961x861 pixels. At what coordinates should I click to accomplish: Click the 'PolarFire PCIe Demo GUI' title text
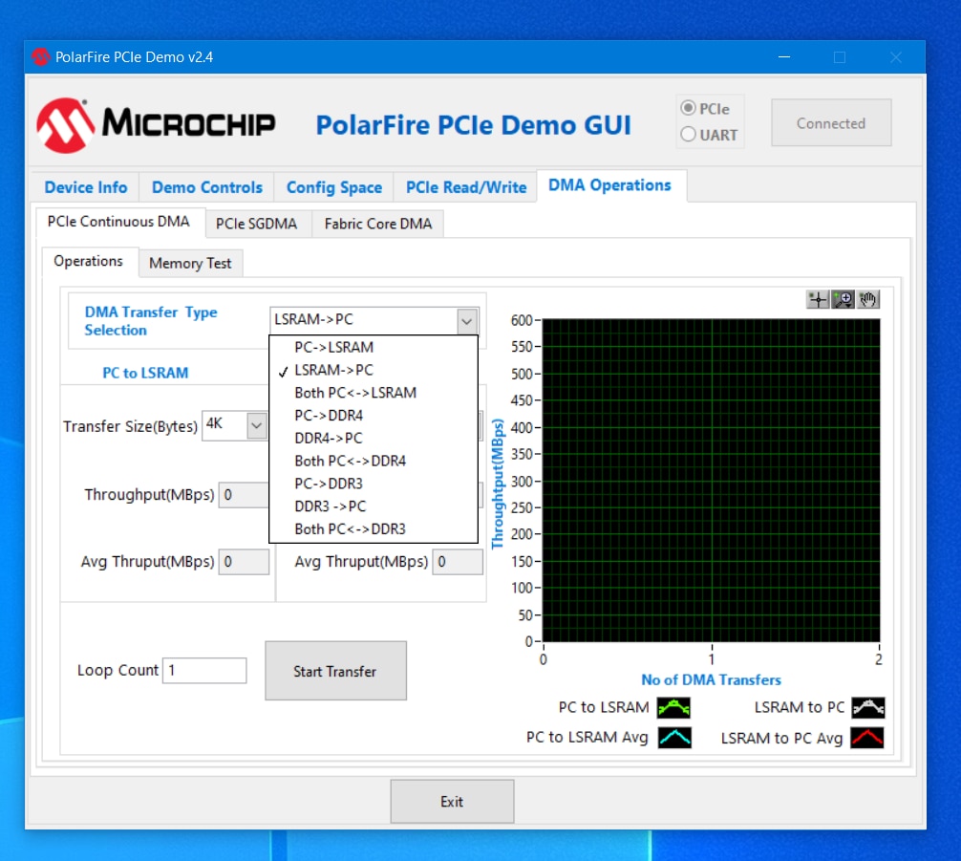[x=473, y=125]
